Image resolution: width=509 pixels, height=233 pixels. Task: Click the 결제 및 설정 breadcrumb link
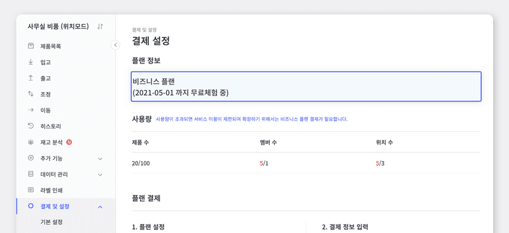[144, 30]
